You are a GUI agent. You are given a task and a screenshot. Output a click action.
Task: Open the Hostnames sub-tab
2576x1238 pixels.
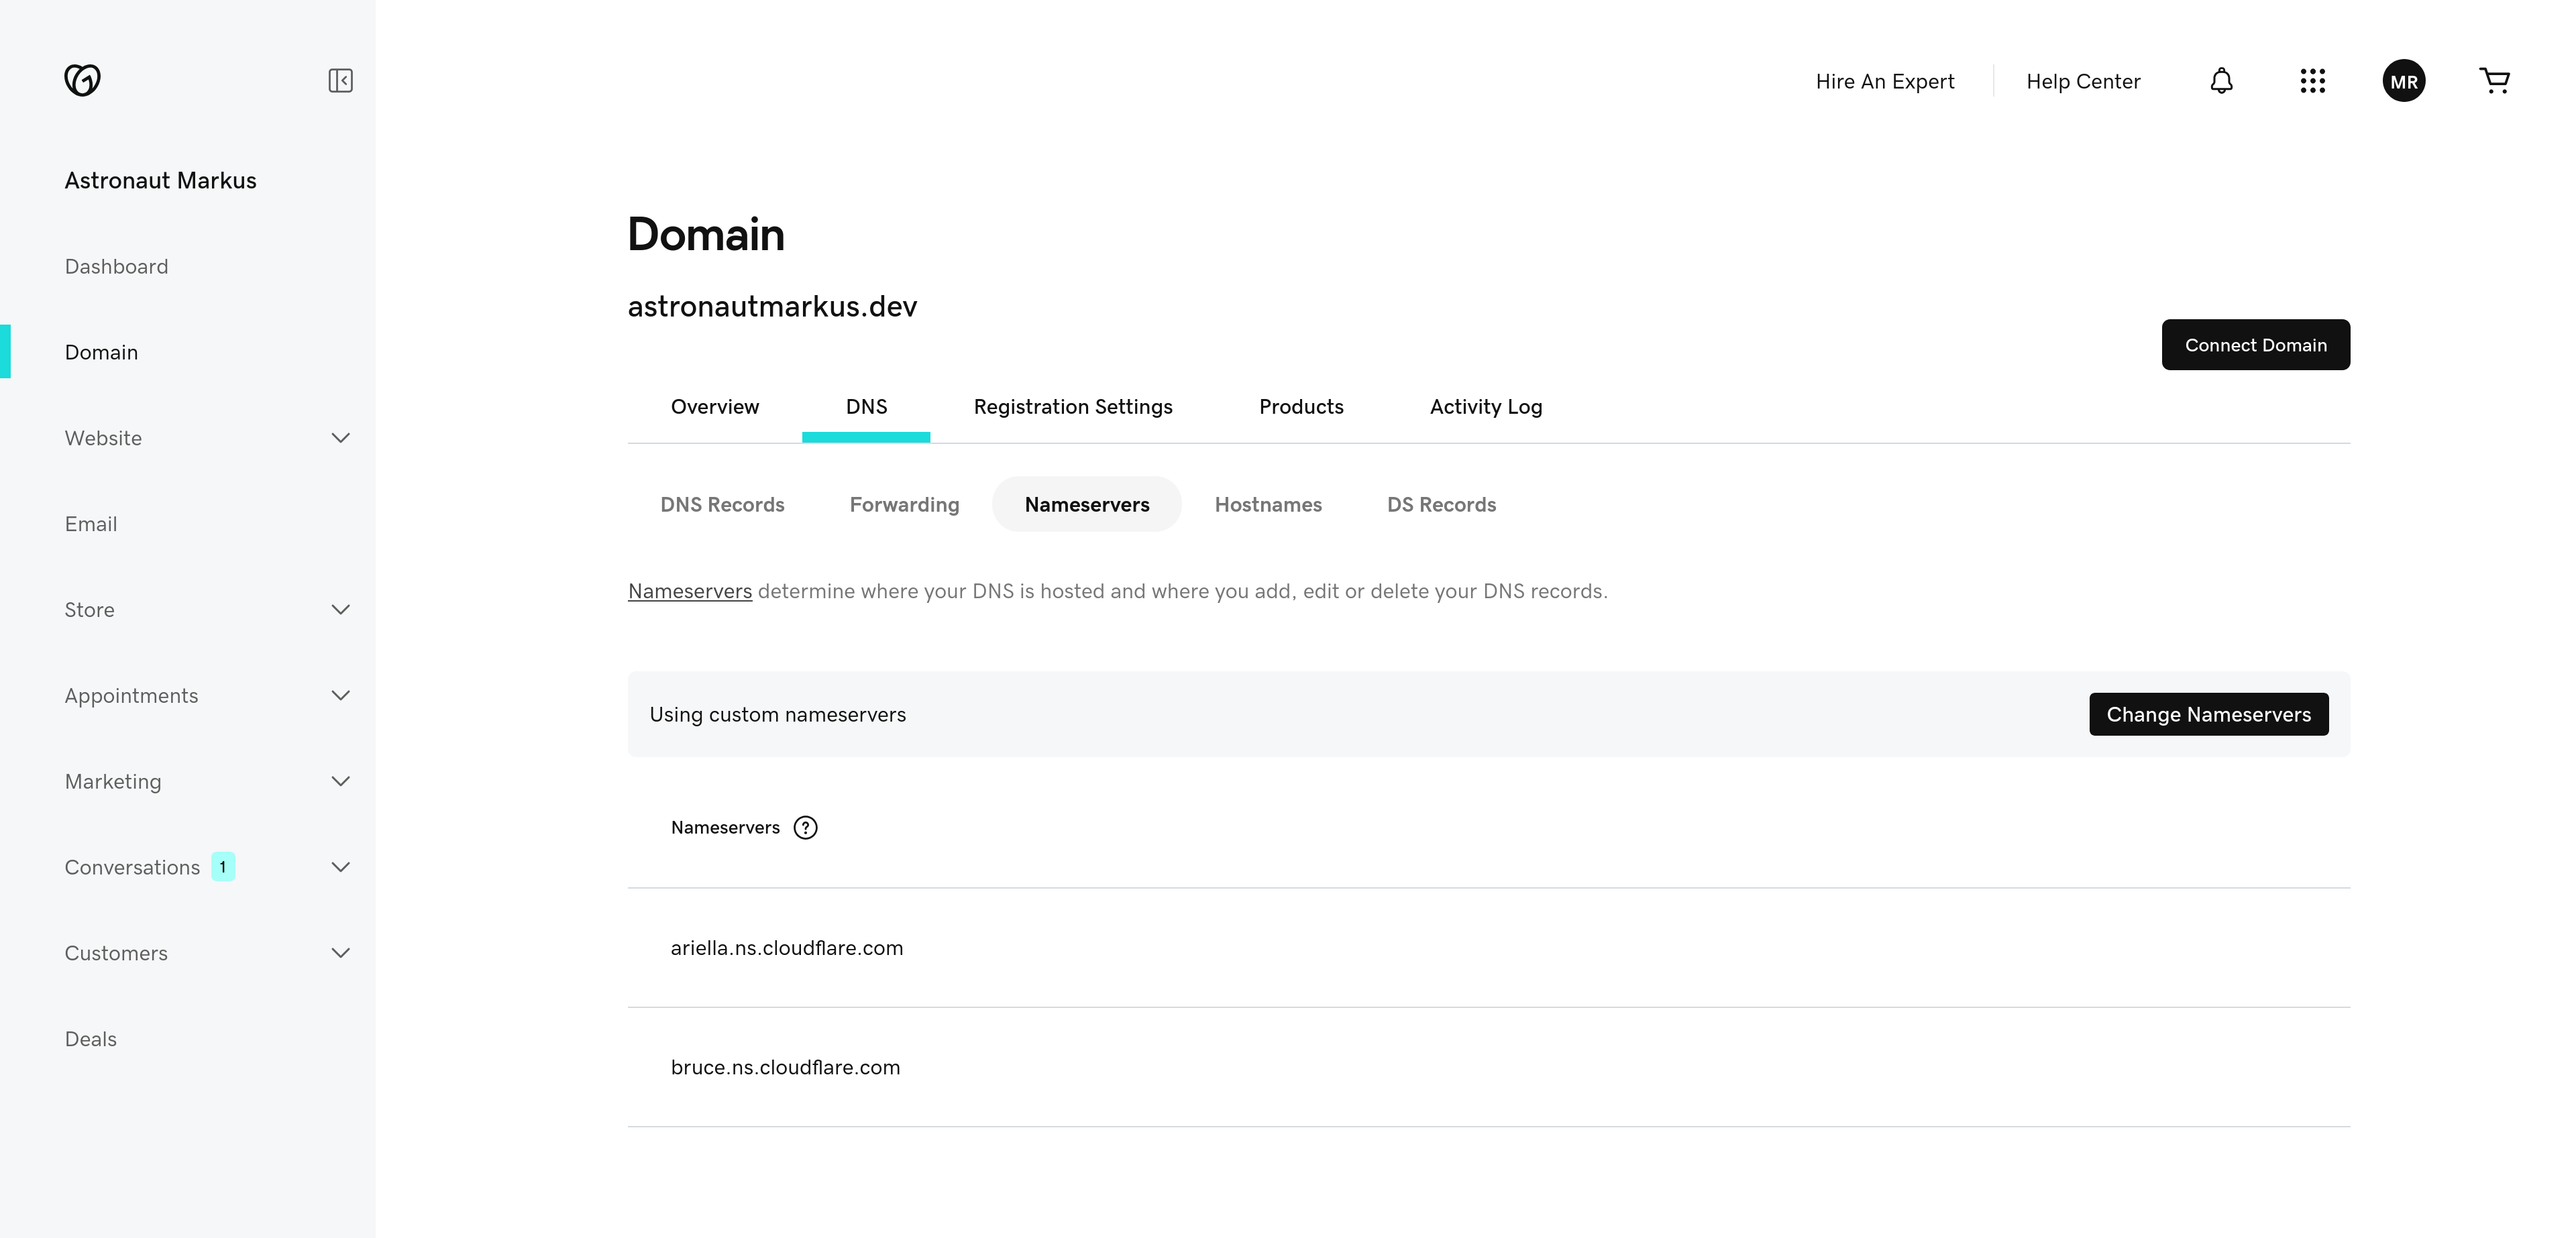pos(1268,504)
